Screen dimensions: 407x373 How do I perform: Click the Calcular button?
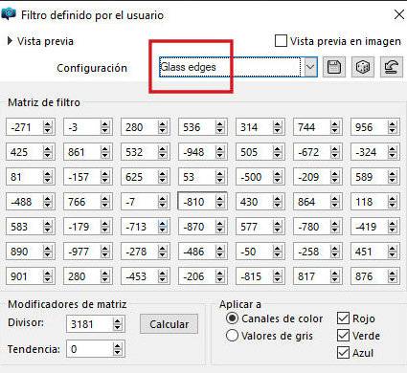[x=169, y=324]
